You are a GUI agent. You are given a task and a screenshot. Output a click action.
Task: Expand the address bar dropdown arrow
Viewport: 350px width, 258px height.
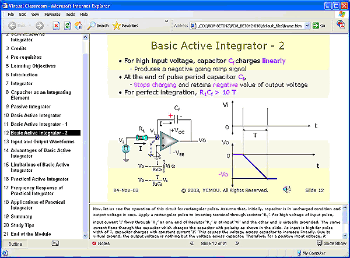click(307, 26)
